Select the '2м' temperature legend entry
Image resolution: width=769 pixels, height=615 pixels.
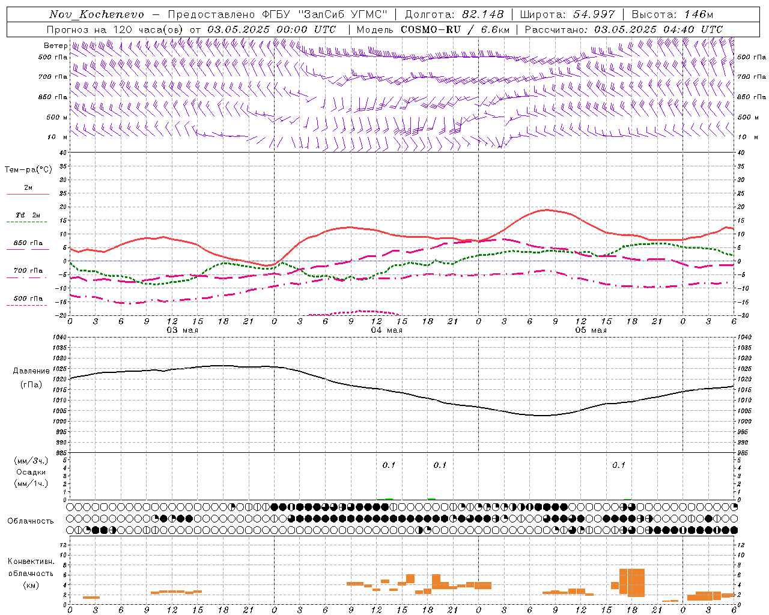28,187
